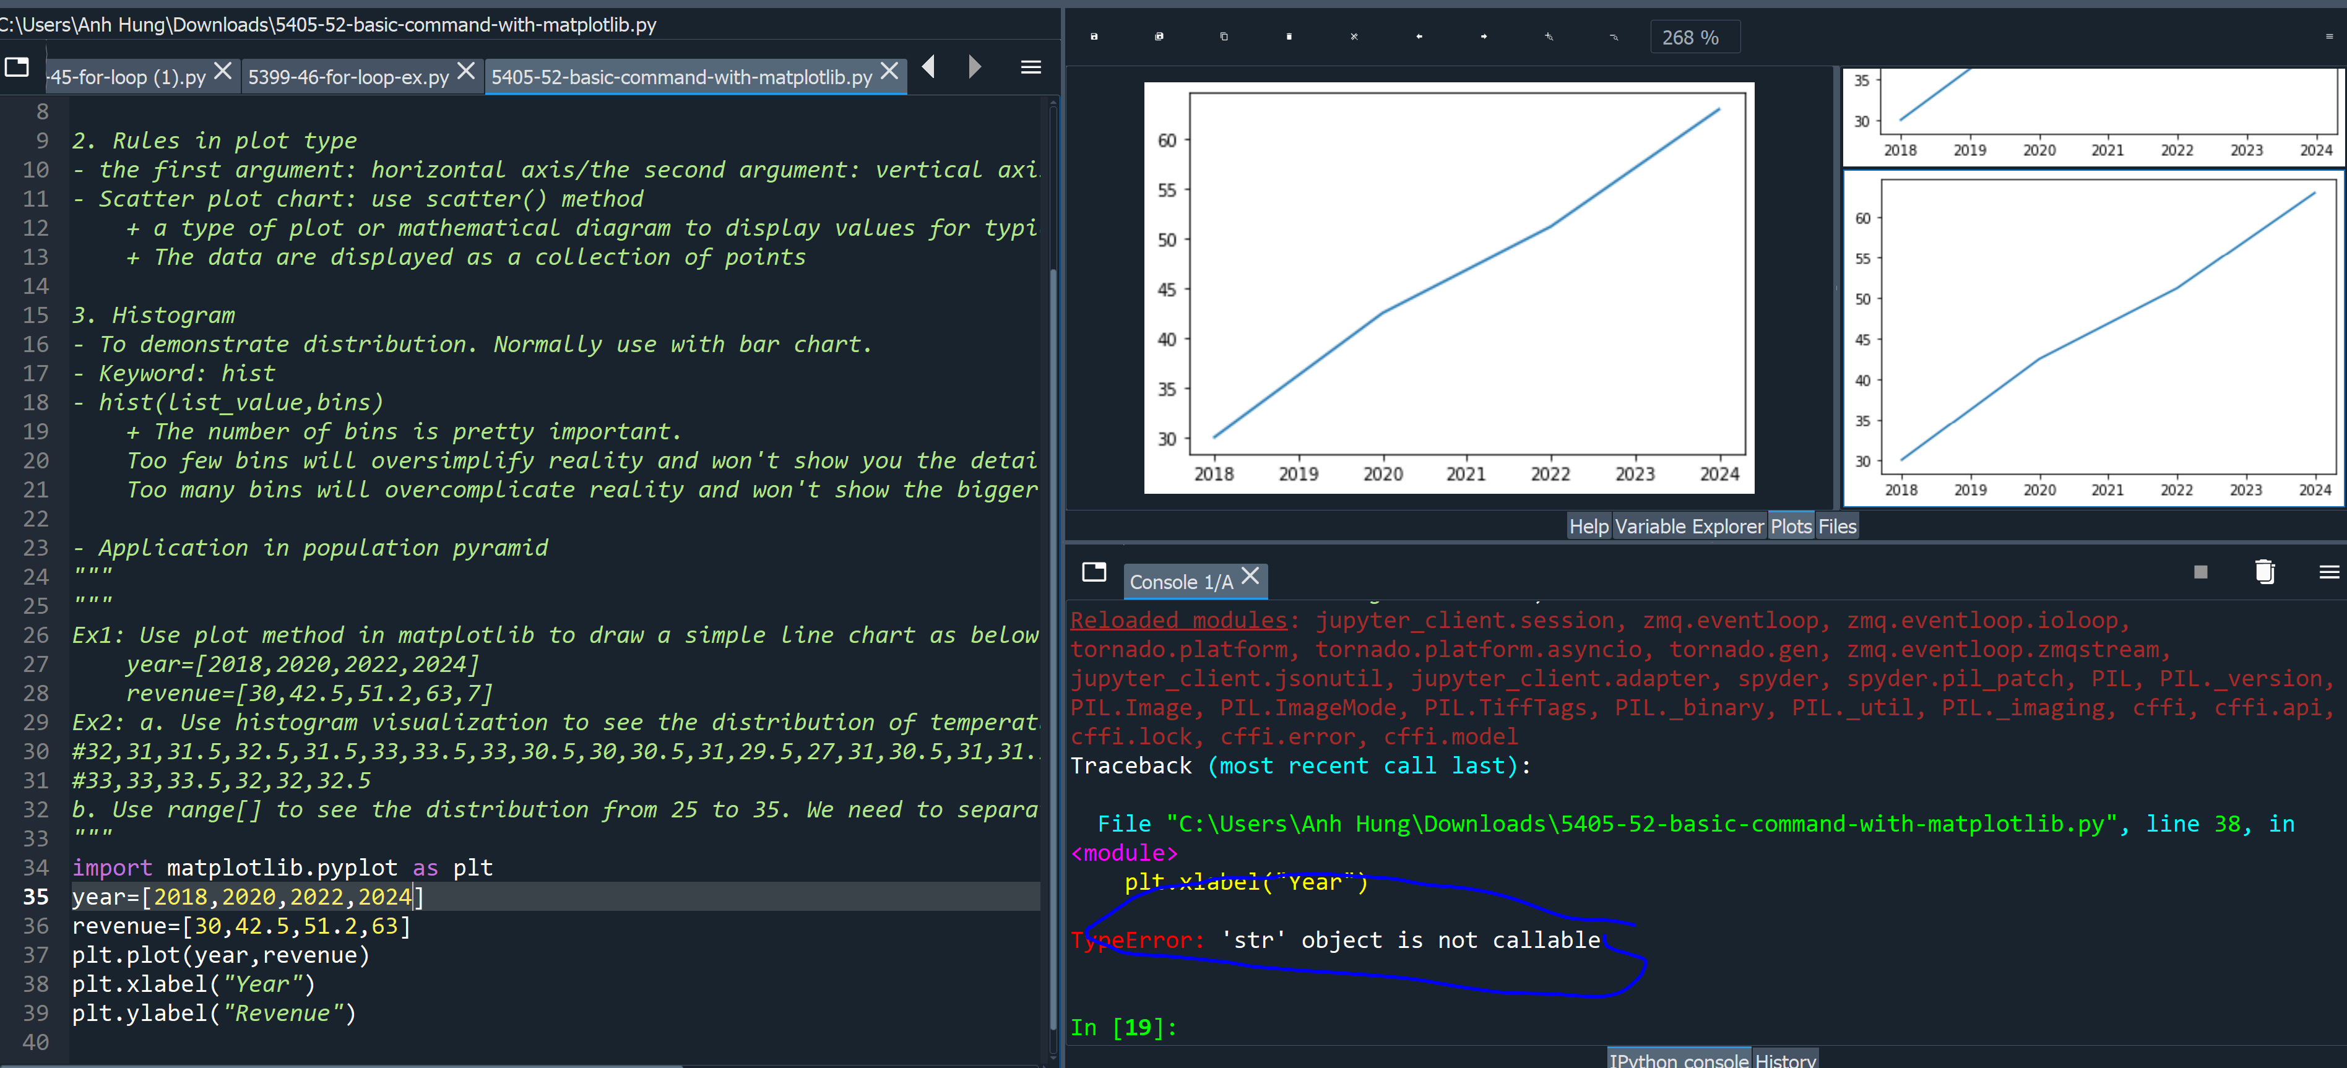Click line 34 import matplotlib.pyplot statement
Image resolution: width=2347 pixels, height=1068 pixels.
click(x=282, y=867)
